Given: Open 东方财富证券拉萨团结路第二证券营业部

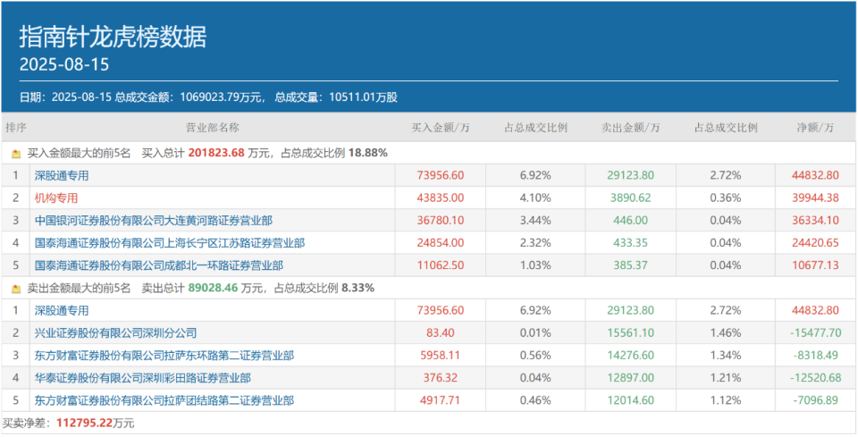Looking at the screenshot, I should tap(164, 400).
